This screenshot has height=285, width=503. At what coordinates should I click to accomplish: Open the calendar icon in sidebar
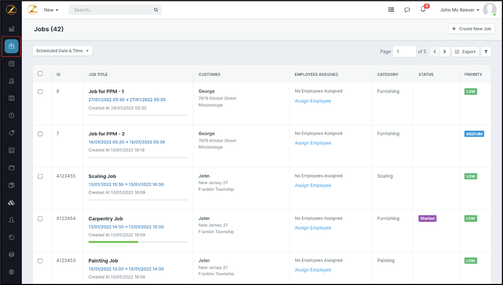(11, 64)
